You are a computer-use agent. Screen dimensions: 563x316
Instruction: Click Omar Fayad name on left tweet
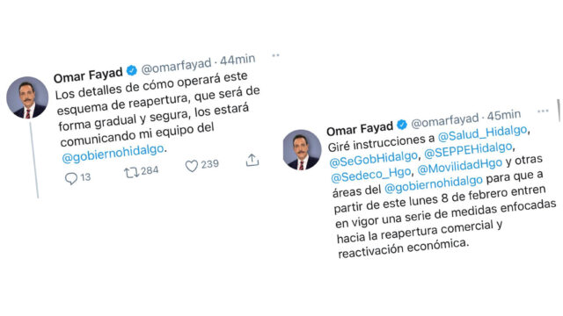click(88, 75)
